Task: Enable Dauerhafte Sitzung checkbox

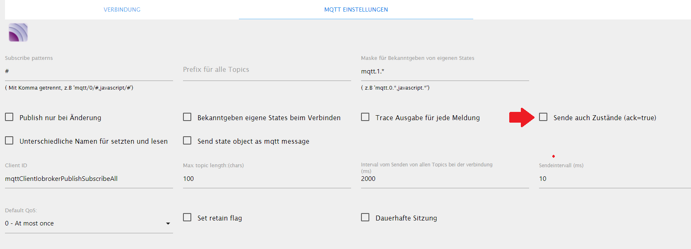Action: pyautogui.click(x=365, y=218)
